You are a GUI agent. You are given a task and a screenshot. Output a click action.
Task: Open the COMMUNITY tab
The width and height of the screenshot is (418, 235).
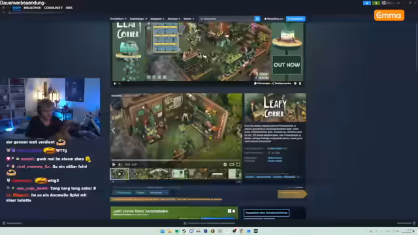tap(54, 8)
